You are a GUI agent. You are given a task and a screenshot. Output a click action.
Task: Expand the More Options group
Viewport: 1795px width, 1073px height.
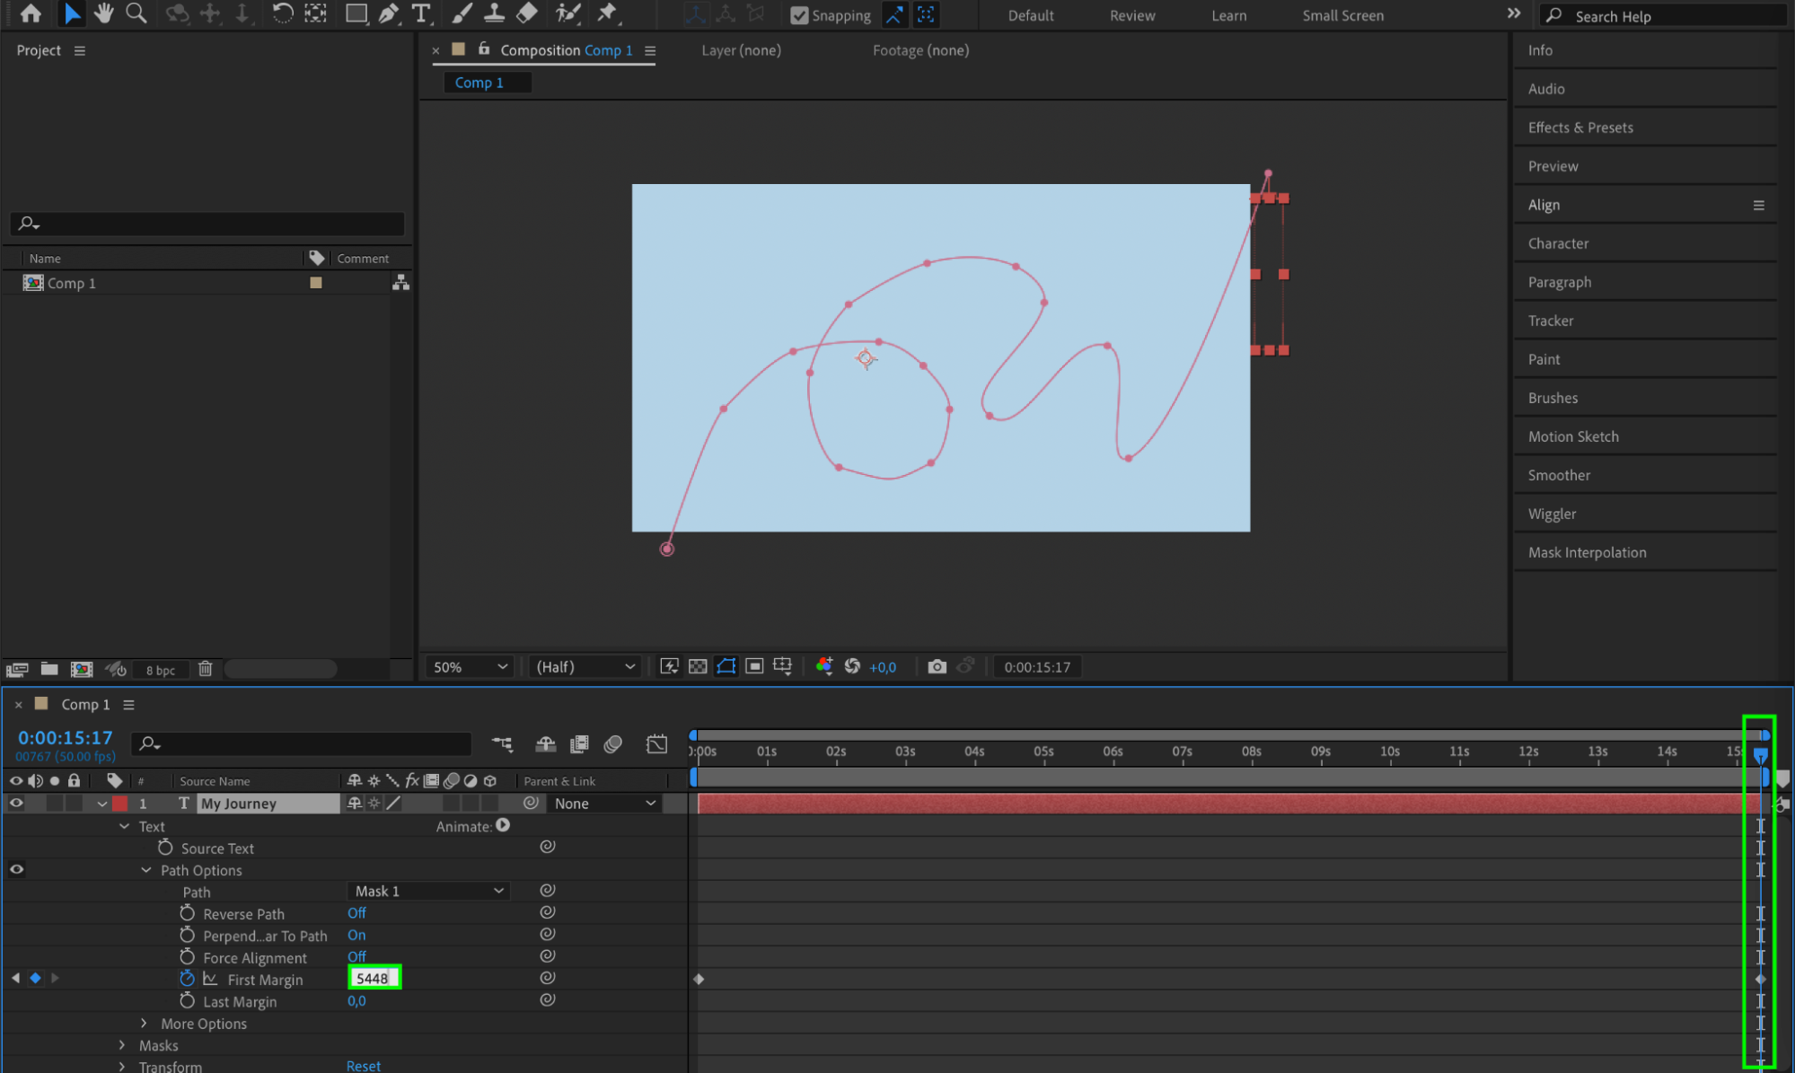144,1024
